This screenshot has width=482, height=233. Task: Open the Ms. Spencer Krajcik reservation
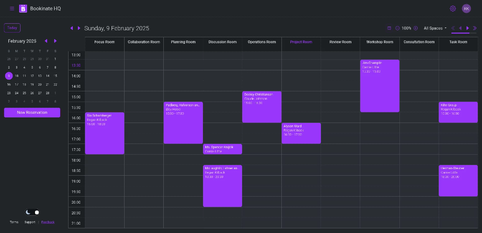point(223,149)
